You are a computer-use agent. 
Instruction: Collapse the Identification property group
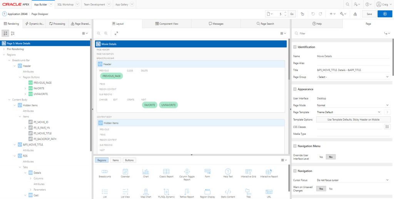[x=295, y=47]
